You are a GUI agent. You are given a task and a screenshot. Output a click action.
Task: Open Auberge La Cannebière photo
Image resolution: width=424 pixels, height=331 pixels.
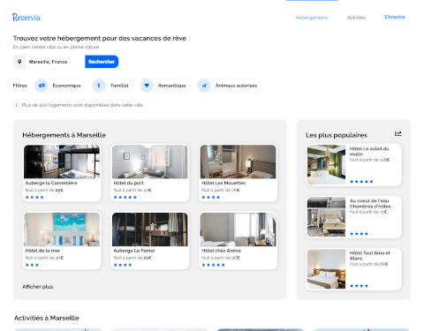tap(62, 162)
